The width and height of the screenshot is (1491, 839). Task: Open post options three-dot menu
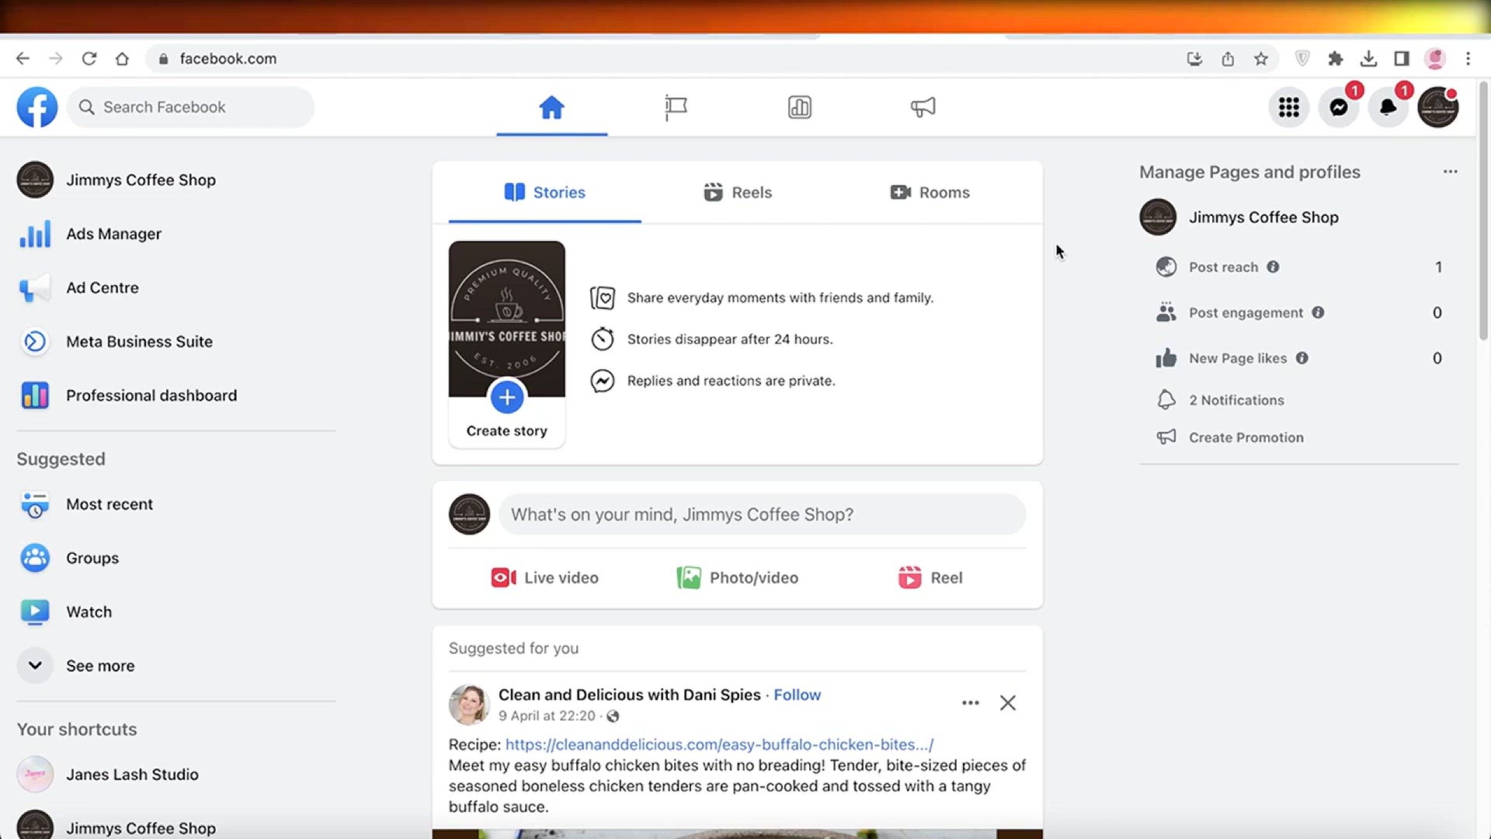pos(971,703)
